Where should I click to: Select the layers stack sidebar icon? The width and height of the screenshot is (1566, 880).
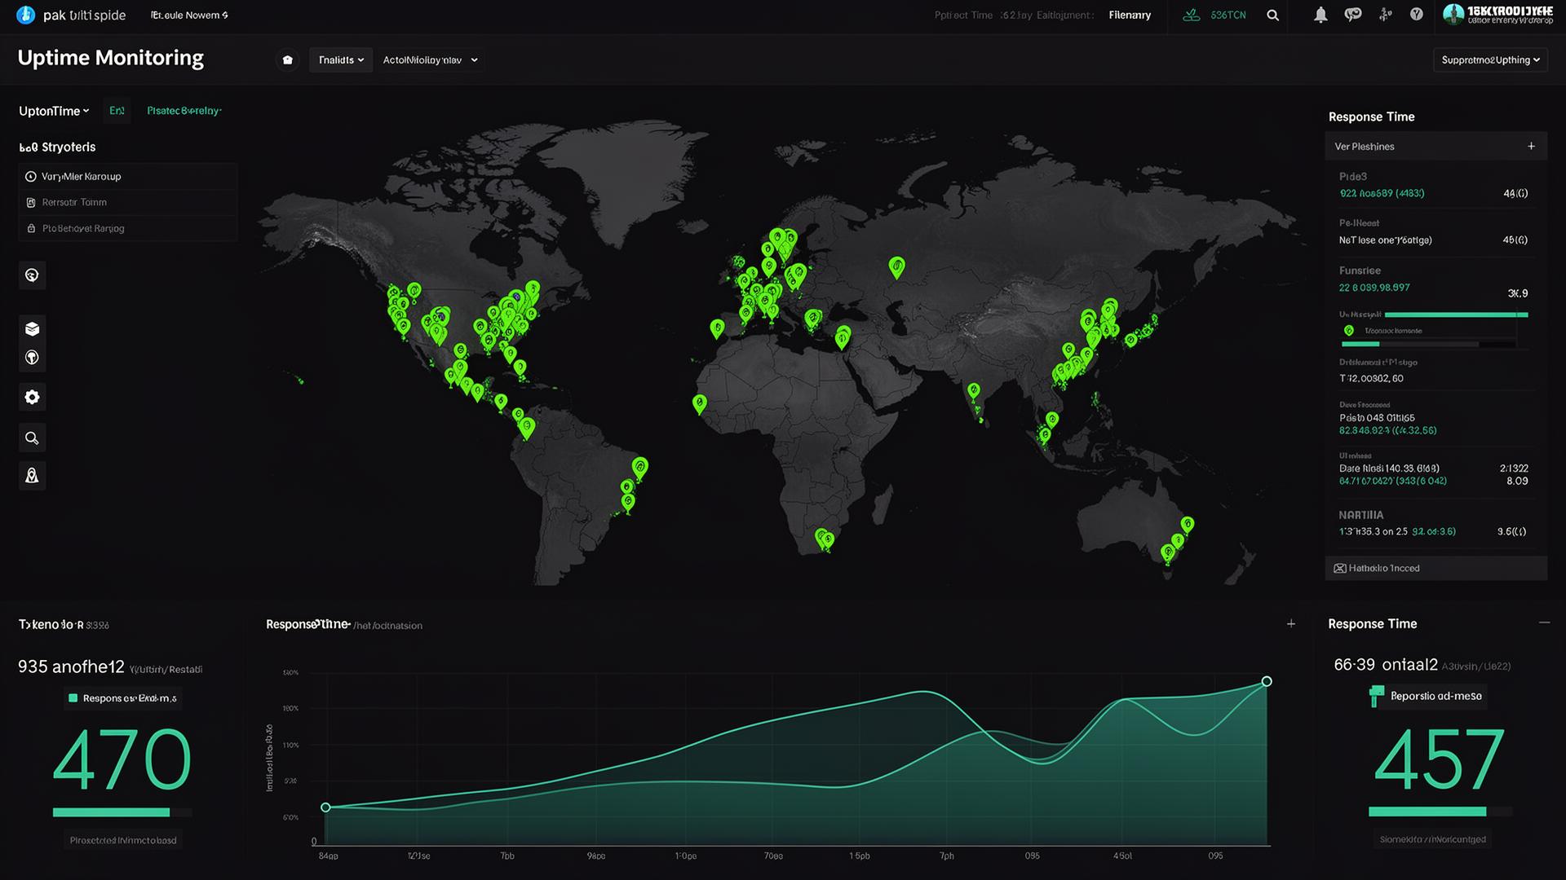coord(32,328)
